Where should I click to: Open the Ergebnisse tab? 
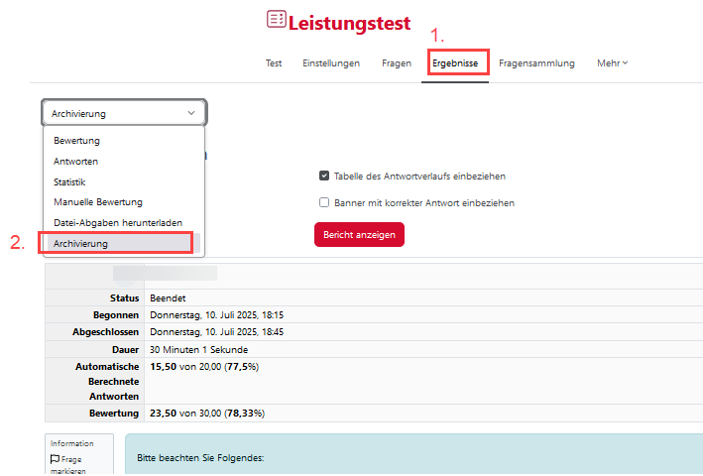point(455,63)
